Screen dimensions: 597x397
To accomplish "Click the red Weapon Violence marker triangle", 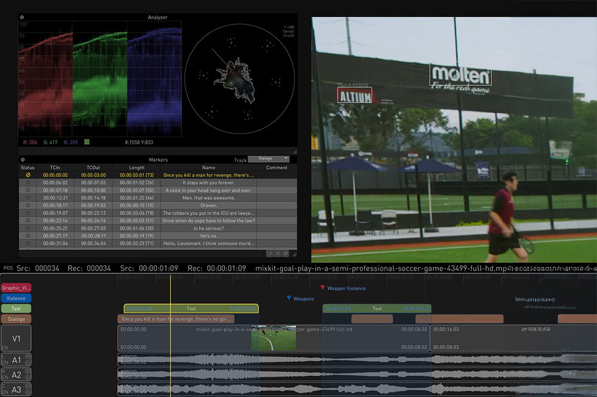I will tap(322, 288).
